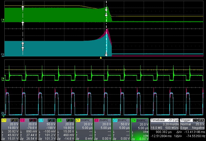Click the HFR coupling badge in Trigger box
Screen dimensions: 206x141
pos(201,120)
